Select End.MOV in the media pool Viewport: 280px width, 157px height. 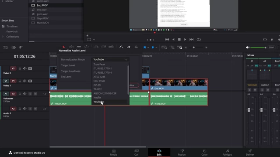click(42, 5)
